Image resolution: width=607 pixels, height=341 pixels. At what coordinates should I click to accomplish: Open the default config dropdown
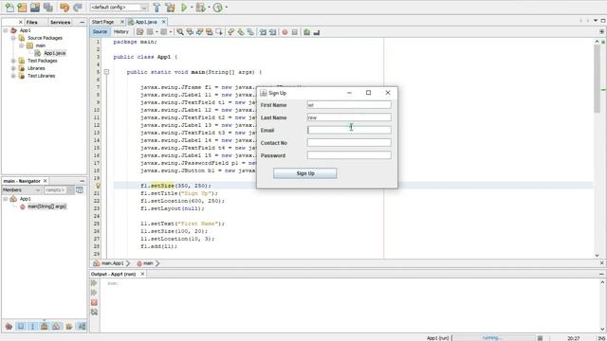(x=143, y=8)
